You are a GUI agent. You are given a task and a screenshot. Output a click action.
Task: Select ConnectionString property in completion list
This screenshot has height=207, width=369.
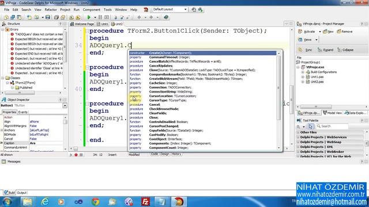tap(202, 92)
